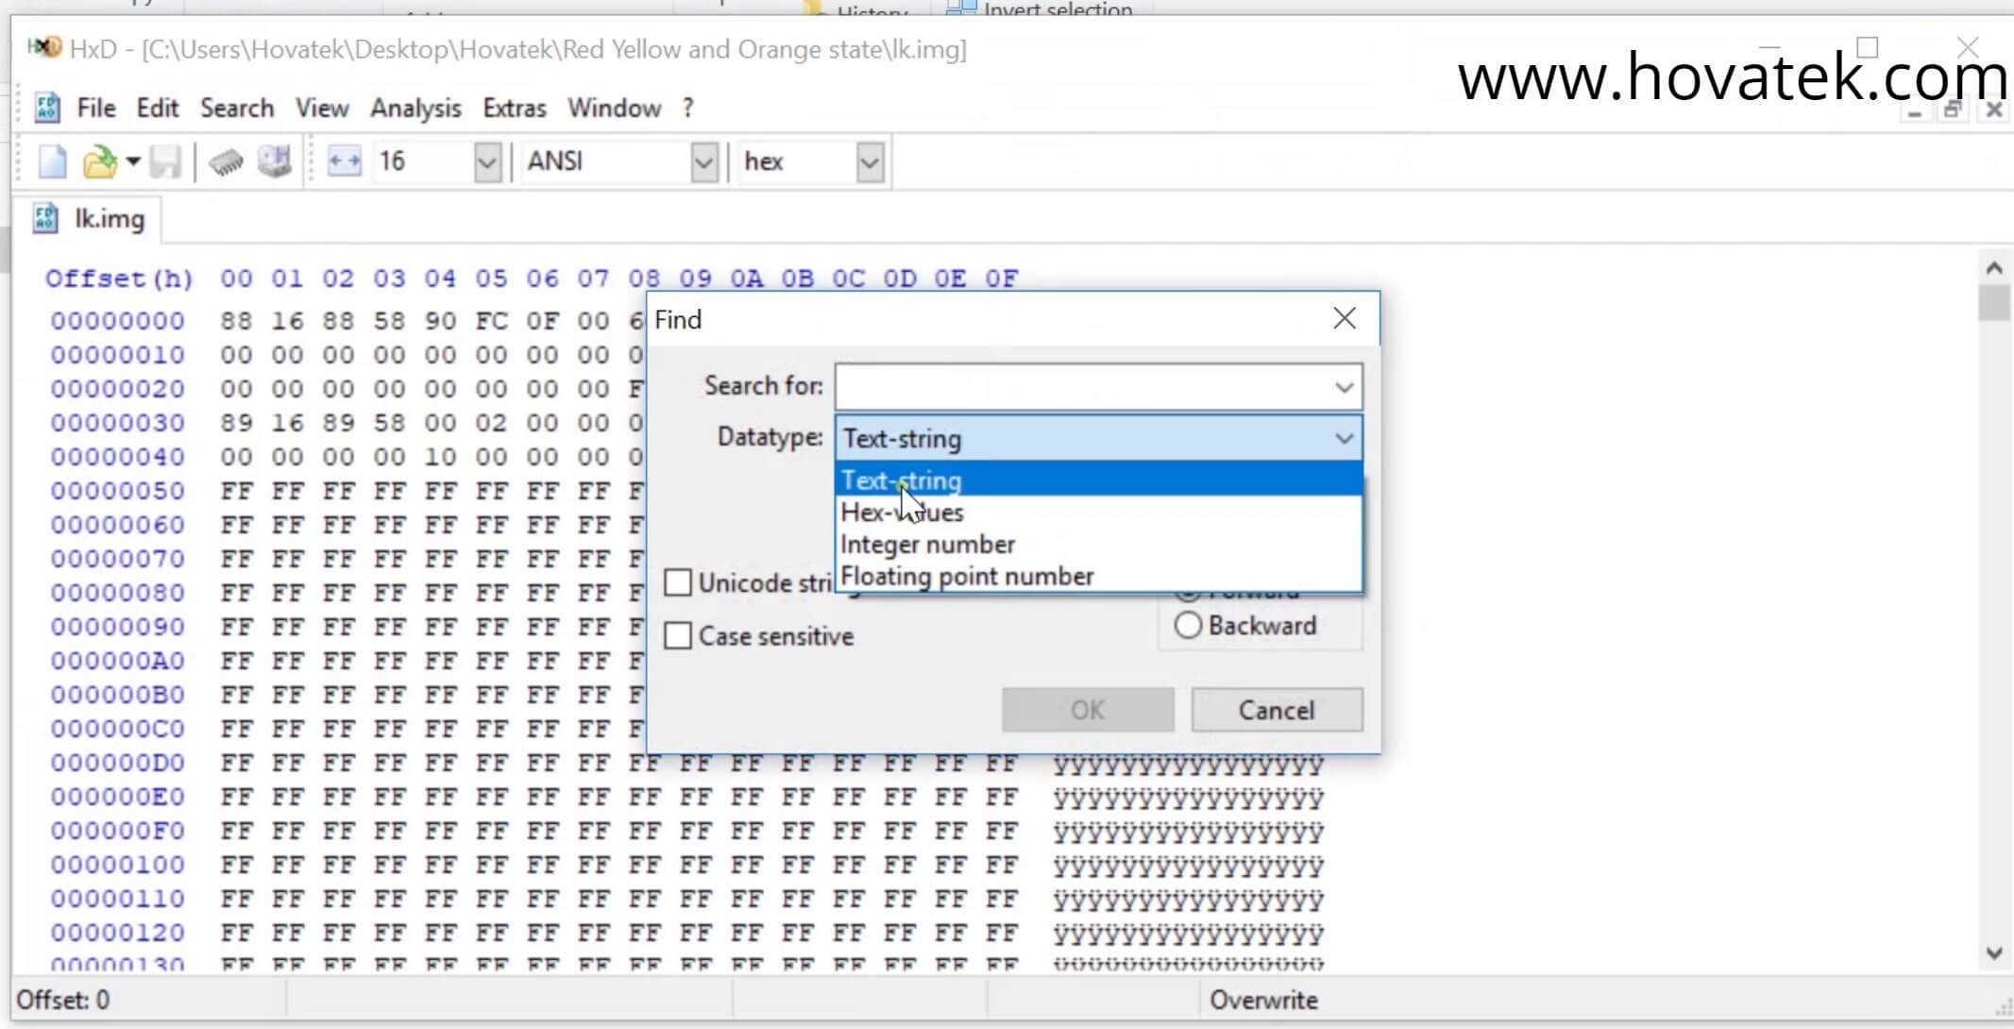Image resolution: width=2014 pixels, height=1029 pixels.
Task: Click the bytes-per-row width arrows icon
Action: 344,160
